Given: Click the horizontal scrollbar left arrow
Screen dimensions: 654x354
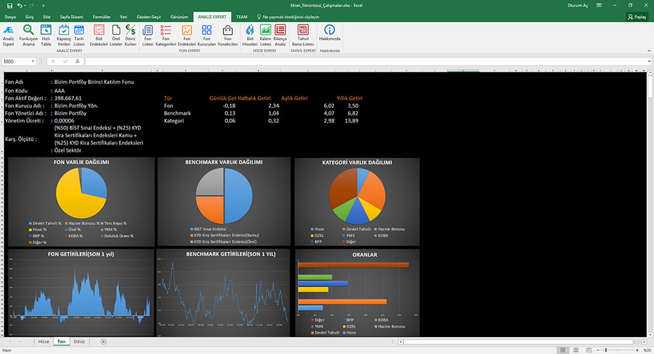Looking at the screenshot, I should coord(401,342).
